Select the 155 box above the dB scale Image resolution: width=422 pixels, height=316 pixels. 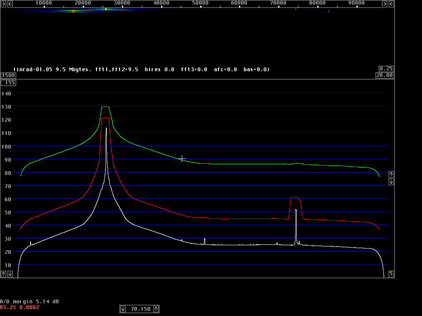(8, 83)
